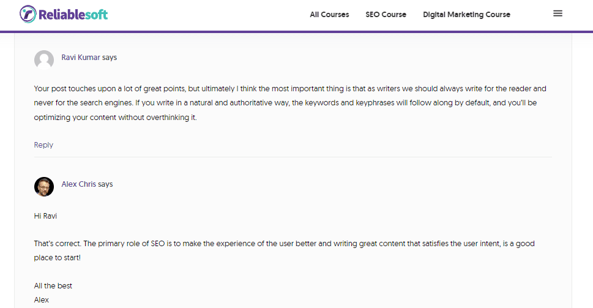Click the Reliablesoft brand name text
Image resolution: width=593 pixels, height=308 pixels.
tap(73, 14)
